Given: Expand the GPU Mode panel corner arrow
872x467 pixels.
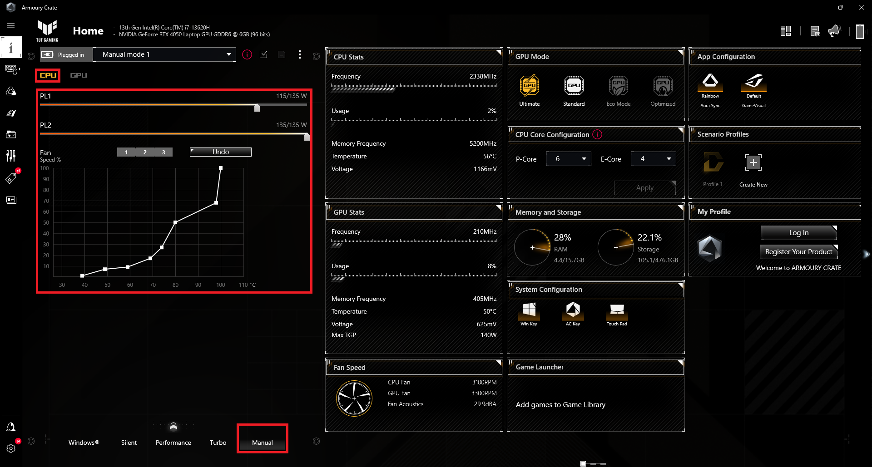Looking at the screenshot, I should pyautogui.click(x=680, y=53).
